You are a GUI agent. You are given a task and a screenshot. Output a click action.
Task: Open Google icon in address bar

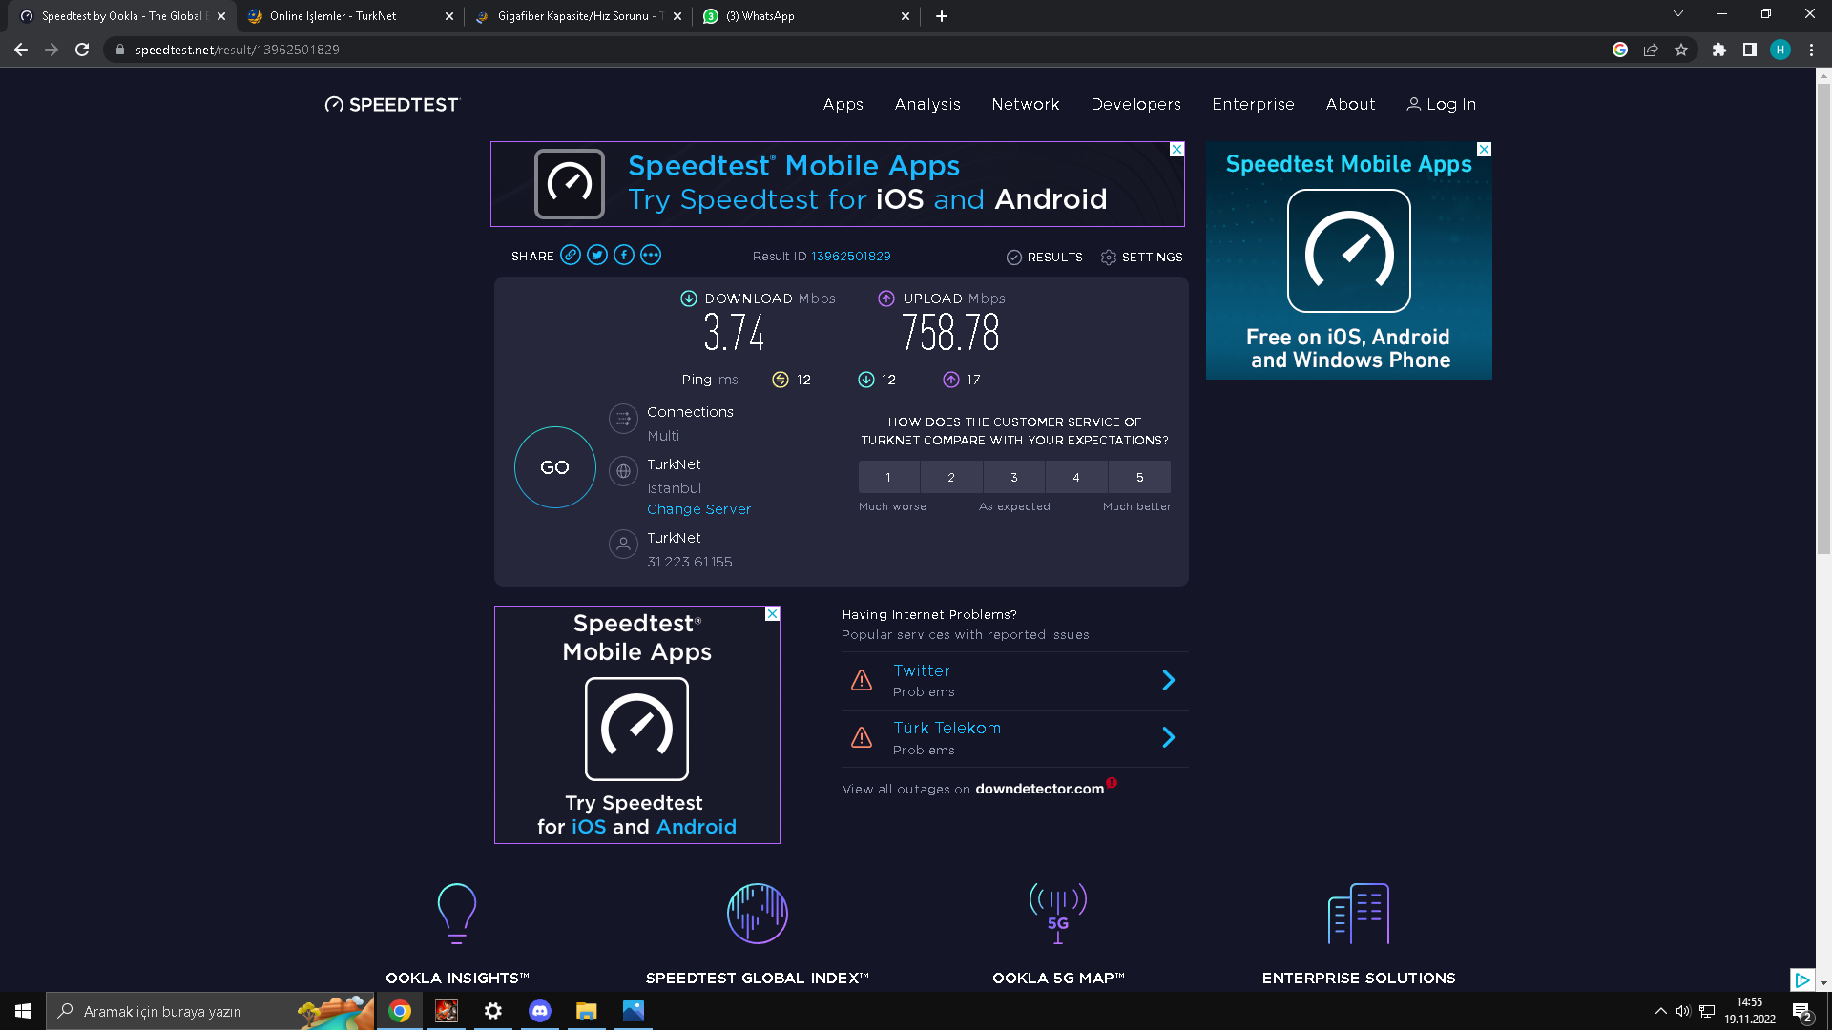(x=1620, y=50)
